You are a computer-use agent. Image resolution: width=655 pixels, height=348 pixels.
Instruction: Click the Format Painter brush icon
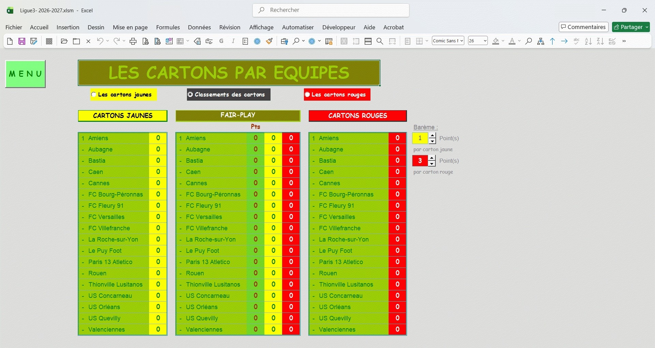270,41
